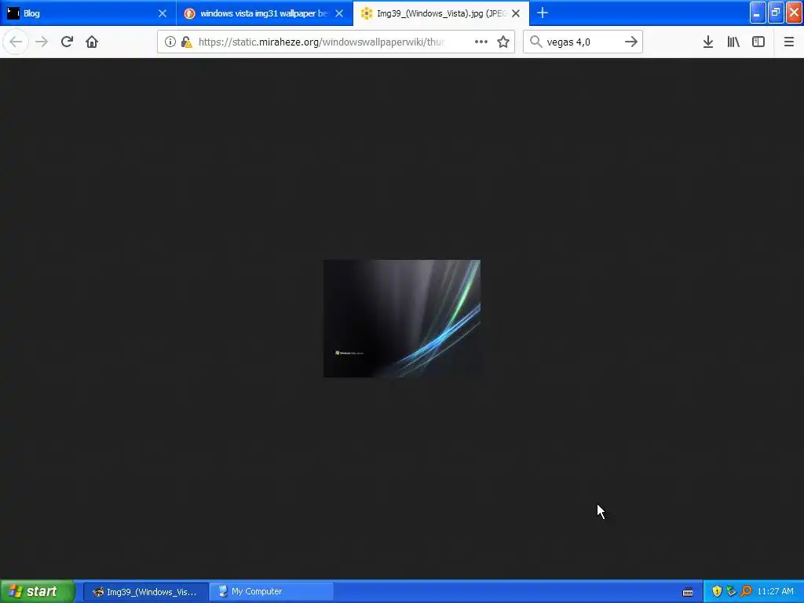Minimize the Firefox window

click(758, 13)
